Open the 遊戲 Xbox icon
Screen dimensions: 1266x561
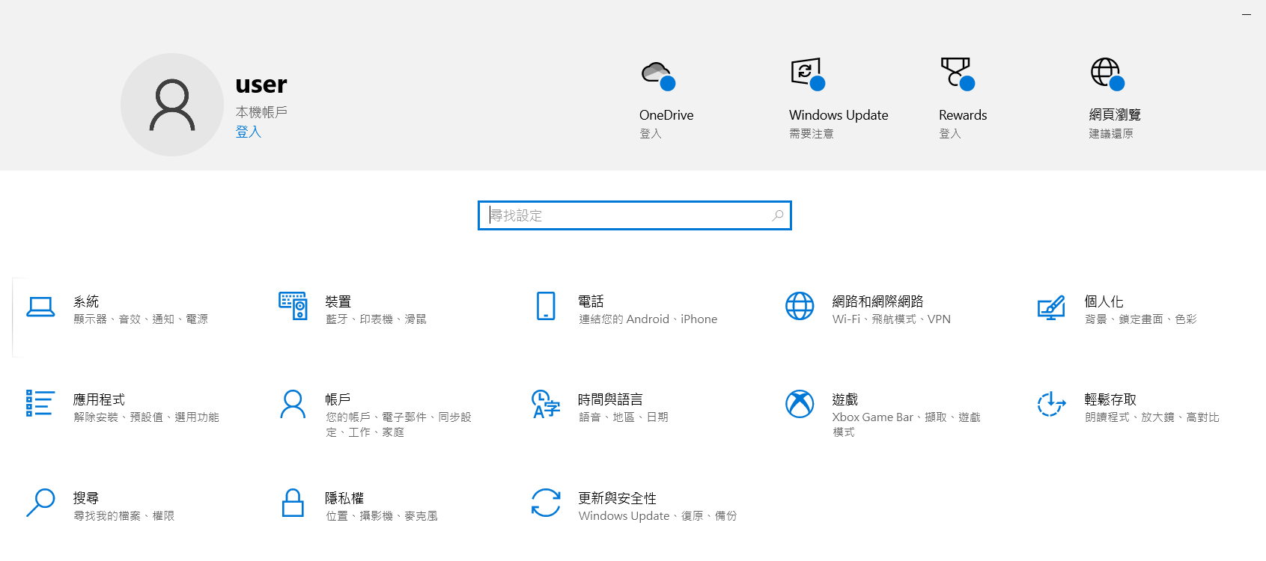click(x=799, y=404)
